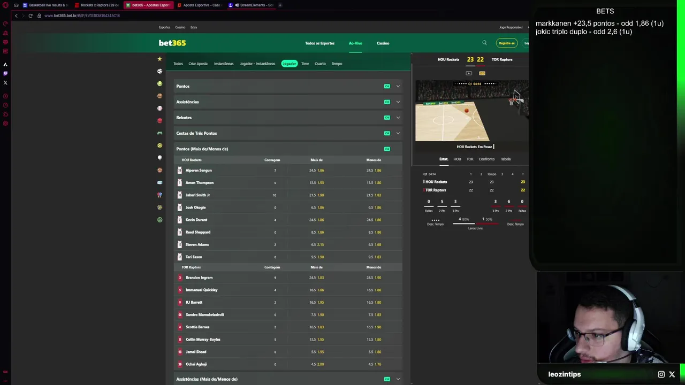Pick Ochai Agbaji Mais de 4.5 odds
This screenshot has width=685, height=385.
pyautogui.click(x=316, y=364)
